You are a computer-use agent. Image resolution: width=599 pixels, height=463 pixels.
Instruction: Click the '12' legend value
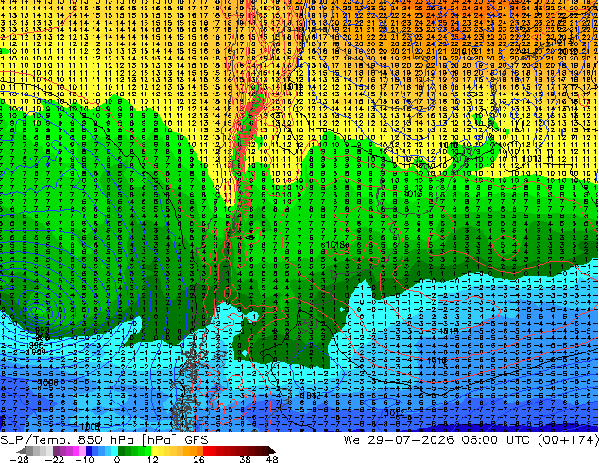click(153, 459)
